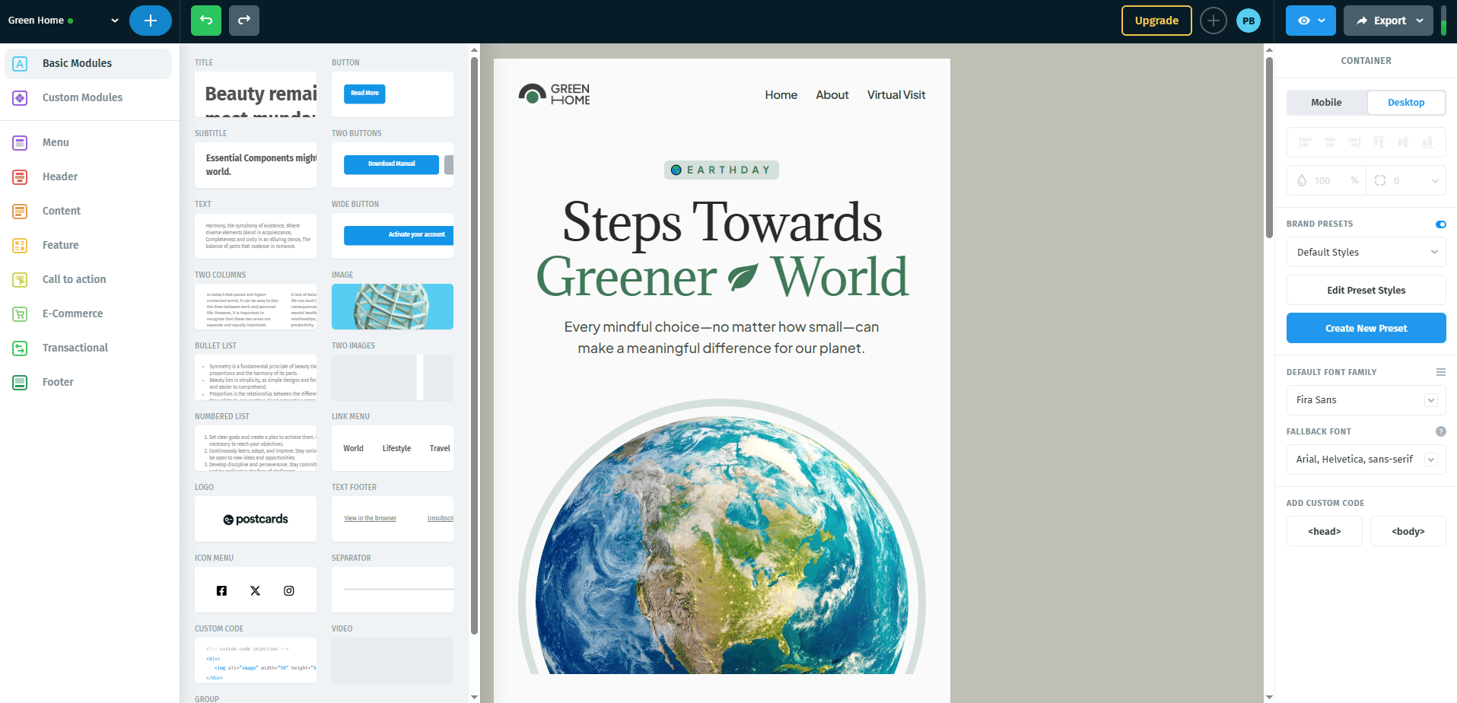Viewport: 1457px width, 703px height.
Task: Select the Two Buttons module thumbnail
Action: [x=393, y=165]
